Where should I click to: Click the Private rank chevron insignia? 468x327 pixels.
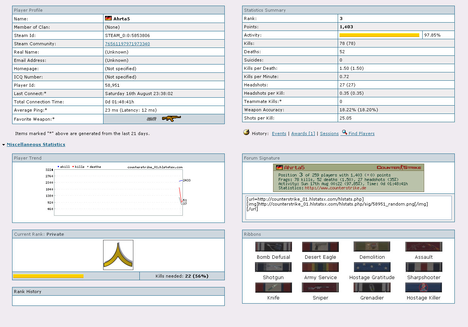pos(118,255)
